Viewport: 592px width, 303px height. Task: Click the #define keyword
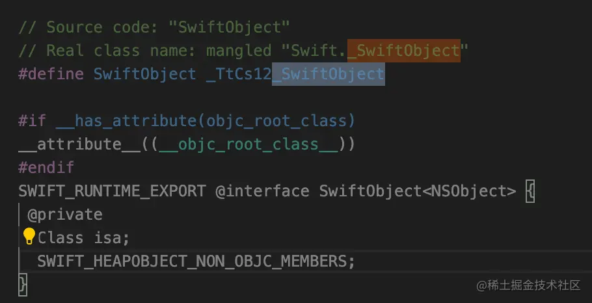pyautogui.click(x=51, y=74)
